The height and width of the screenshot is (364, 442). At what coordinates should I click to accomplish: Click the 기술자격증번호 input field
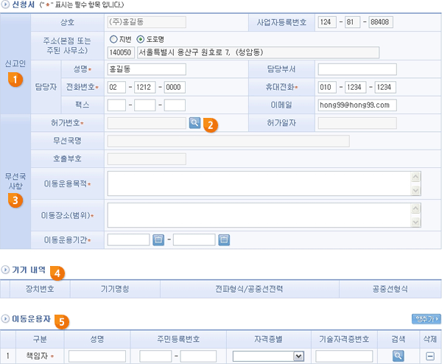pyautogui.click(x=344, y=356)
